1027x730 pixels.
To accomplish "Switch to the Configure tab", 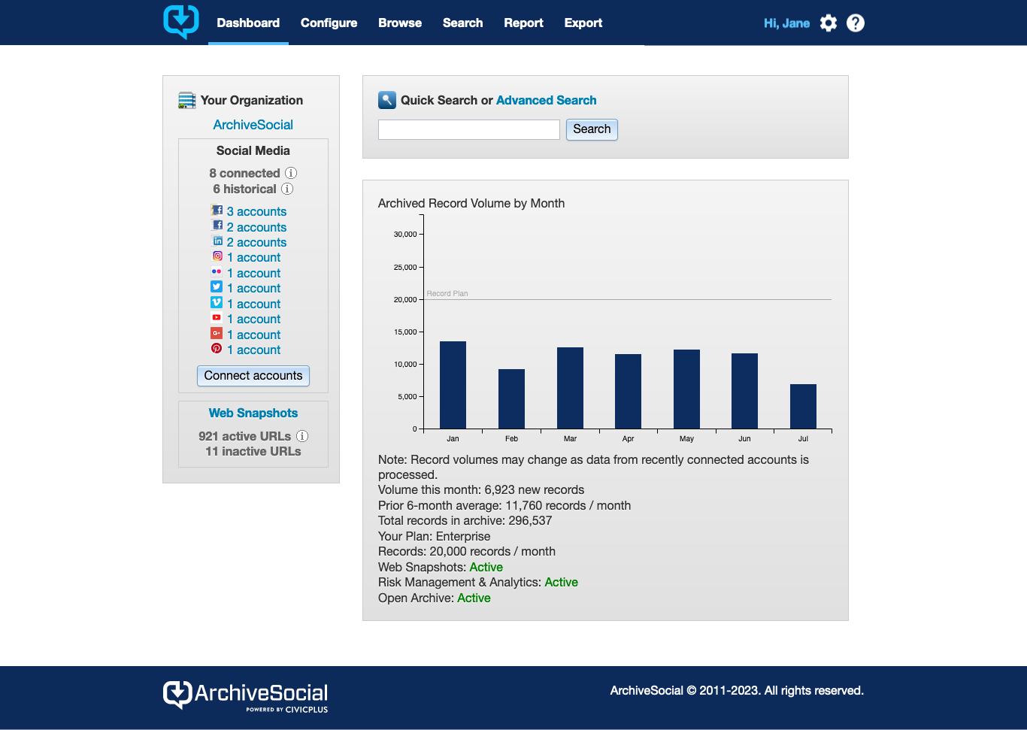I will (x=329, y=23).
